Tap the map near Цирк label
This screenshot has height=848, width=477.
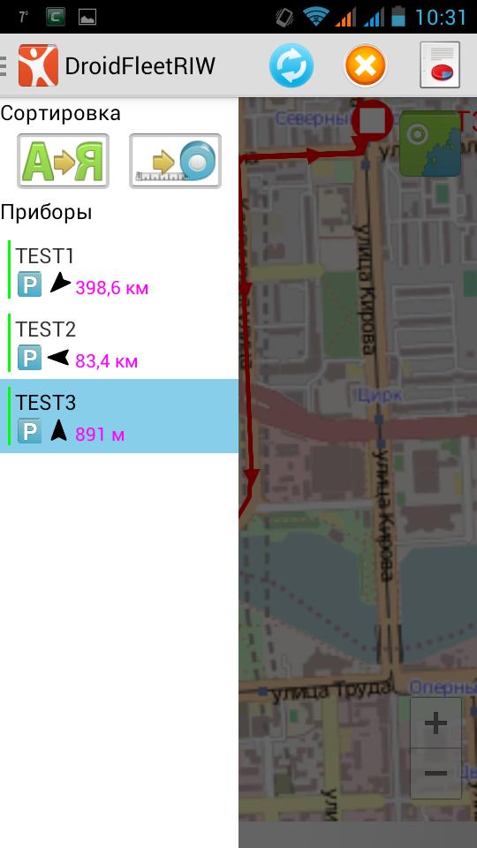[x=380, y=396]
